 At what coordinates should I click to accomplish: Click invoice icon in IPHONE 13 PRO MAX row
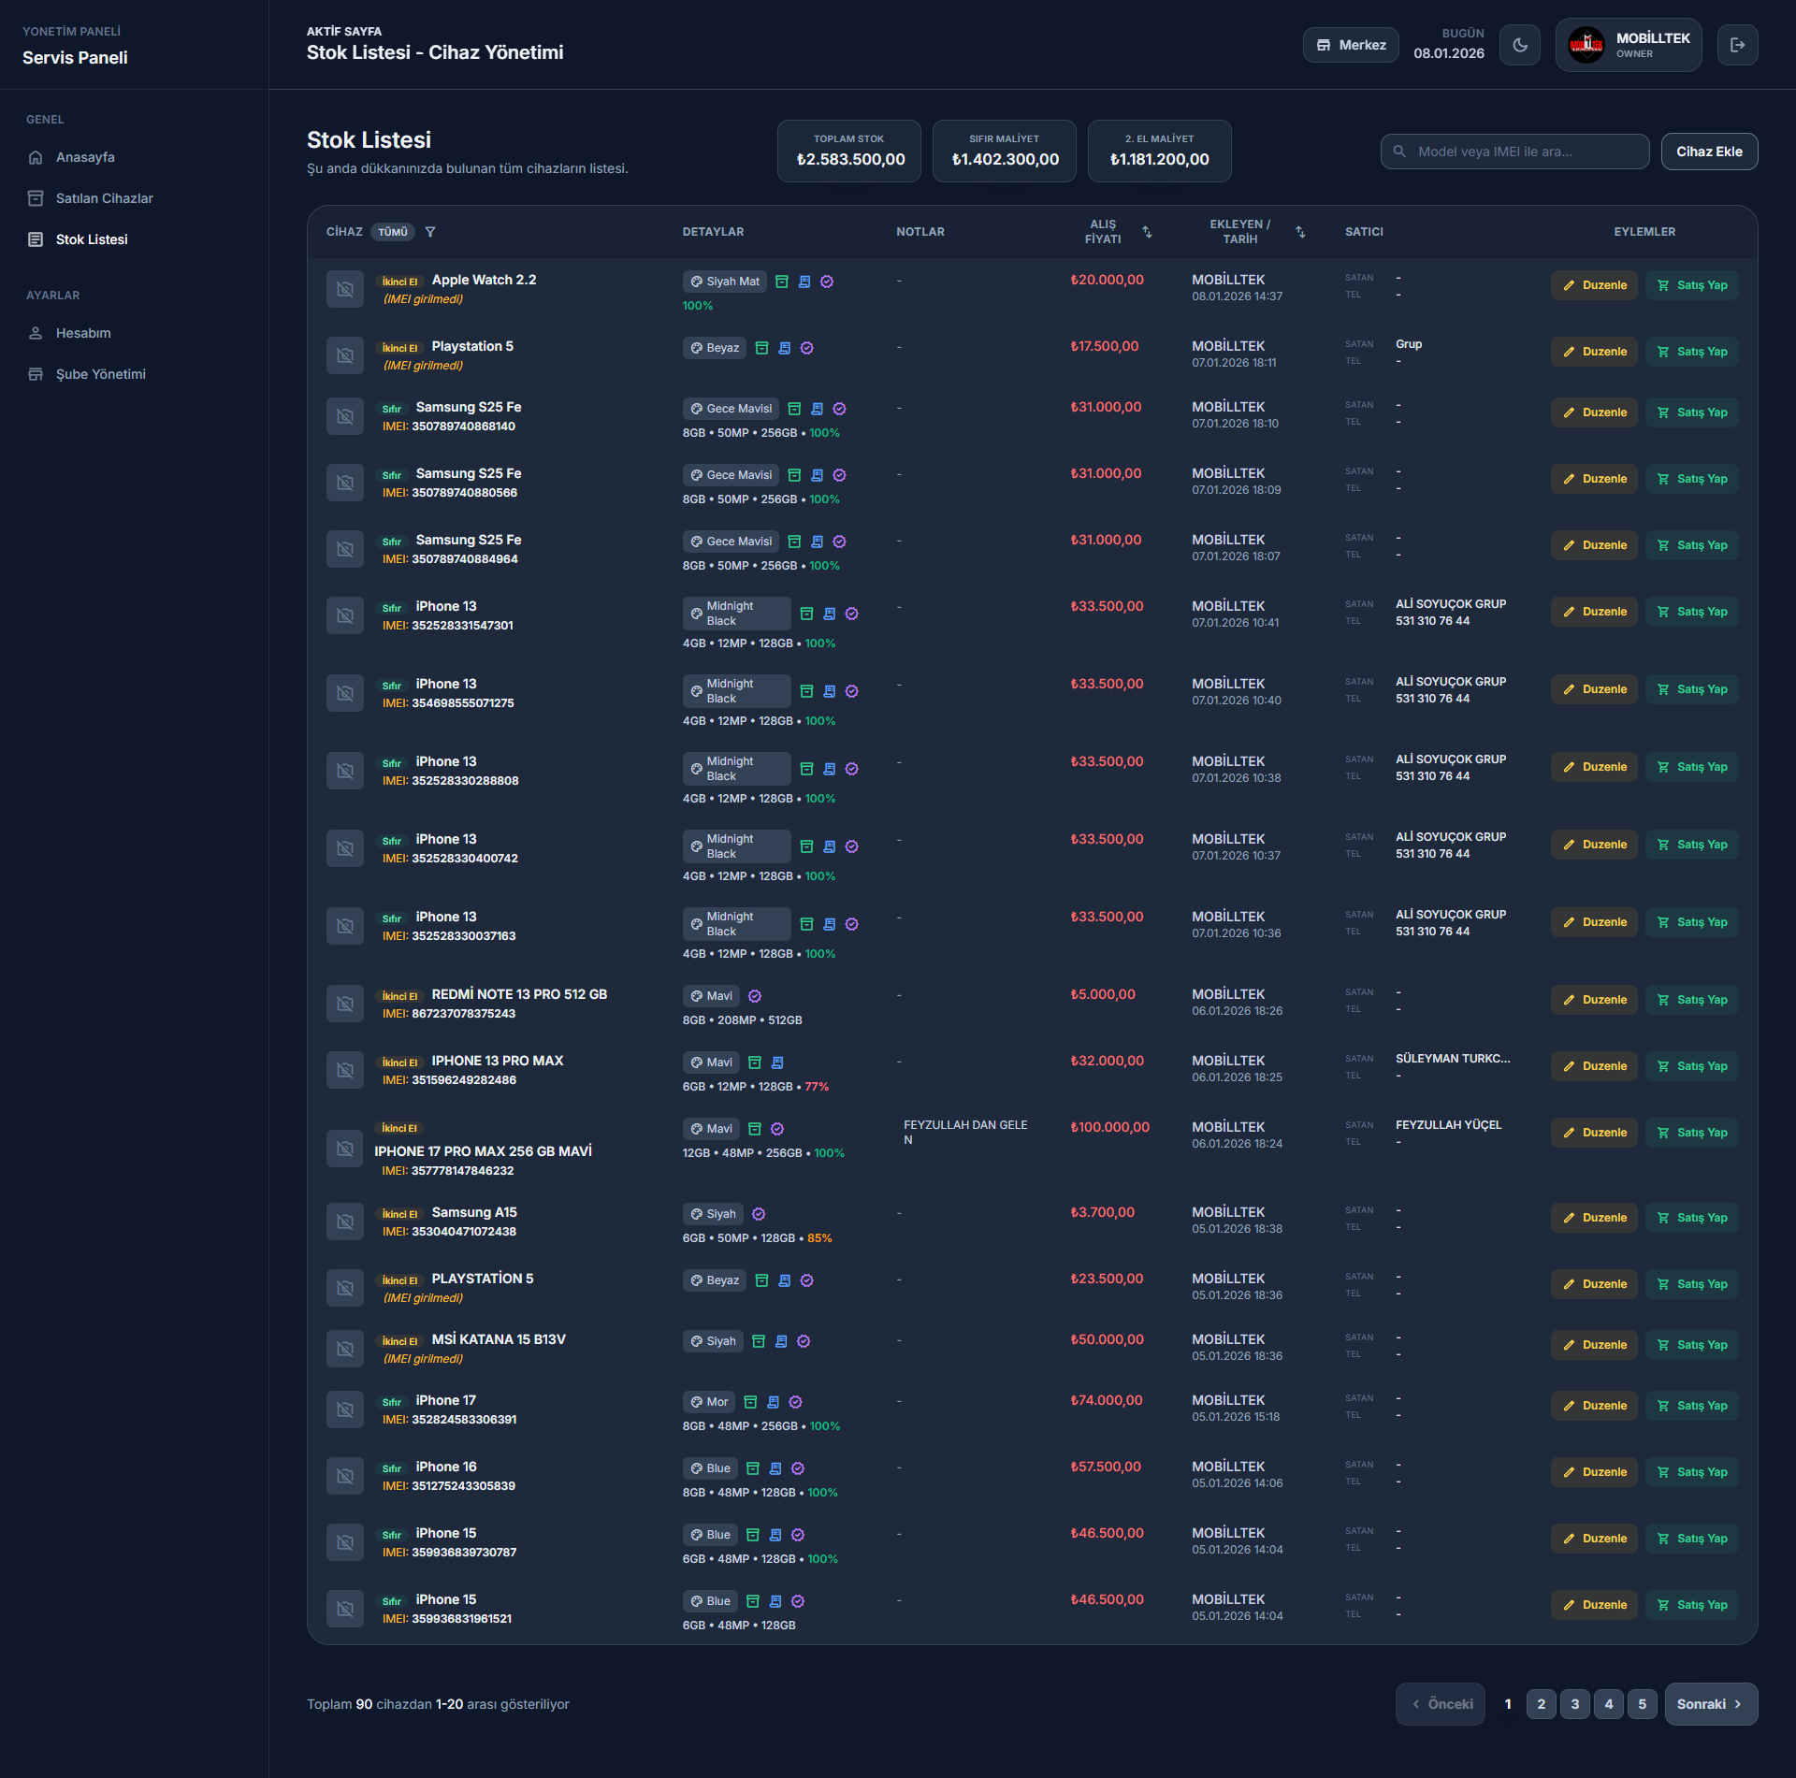click(777, 1062)
